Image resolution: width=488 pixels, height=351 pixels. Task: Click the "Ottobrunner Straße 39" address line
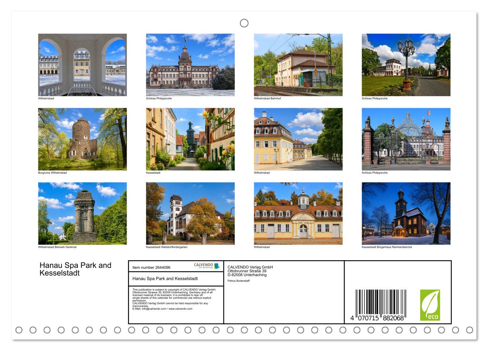click(x=247, y=271)
